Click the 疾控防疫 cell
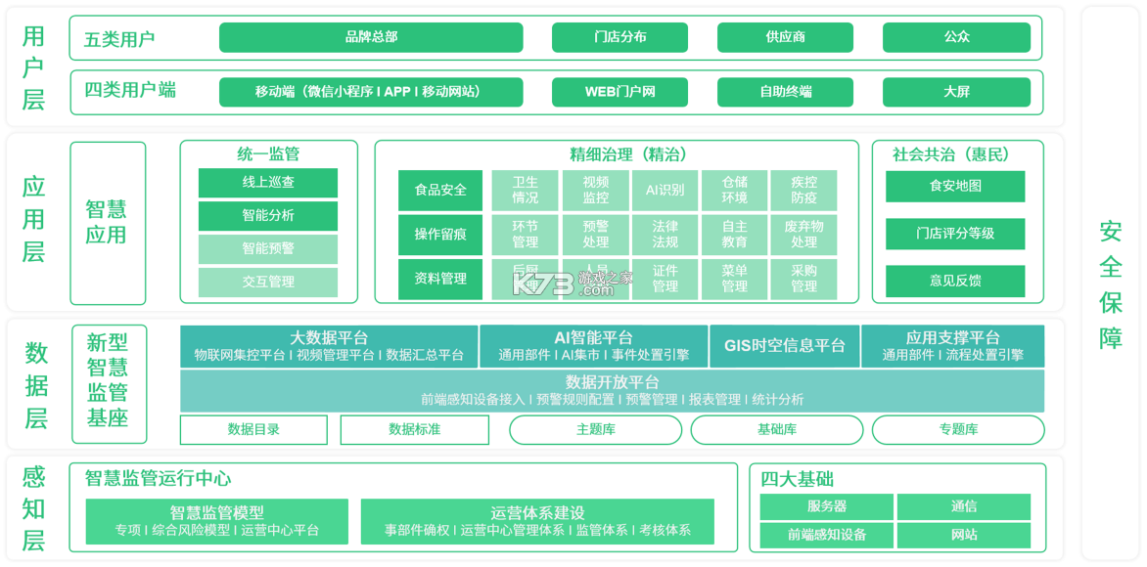Screen dimensions: 1147x567 pyautogui.click(x=803, y=191)
